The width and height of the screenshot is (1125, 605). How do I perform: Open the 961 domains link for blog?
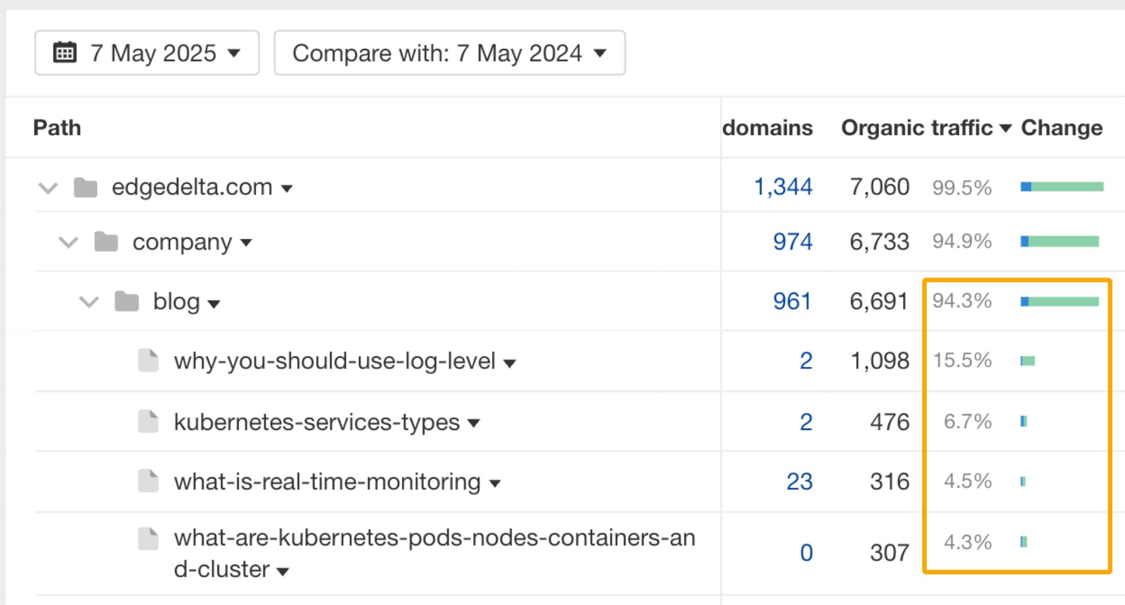click(x=792, y=301)
